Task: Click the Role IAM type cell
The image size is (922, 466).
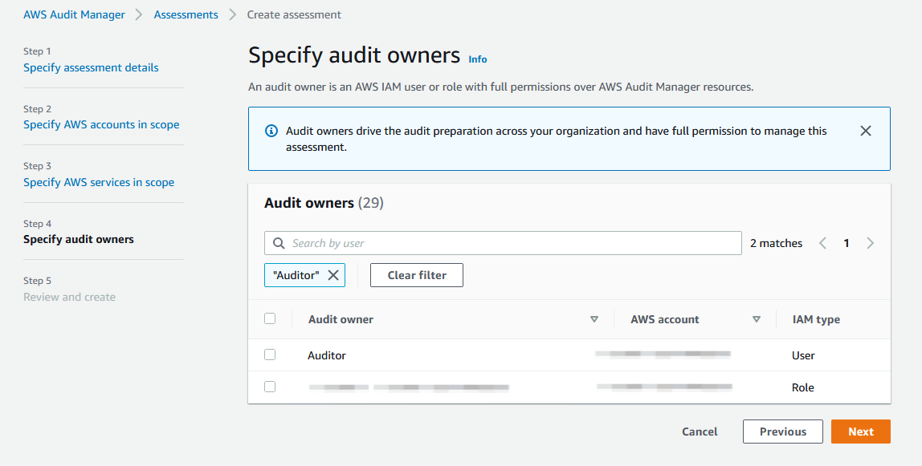Action: (803, 387)
